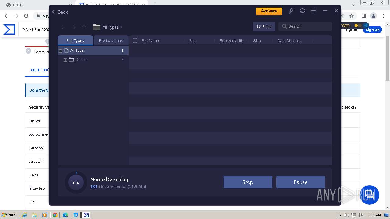Screen dimensions: 390x219
Task: Click the tab search chevron in browser
Action: tap(354, 5)
